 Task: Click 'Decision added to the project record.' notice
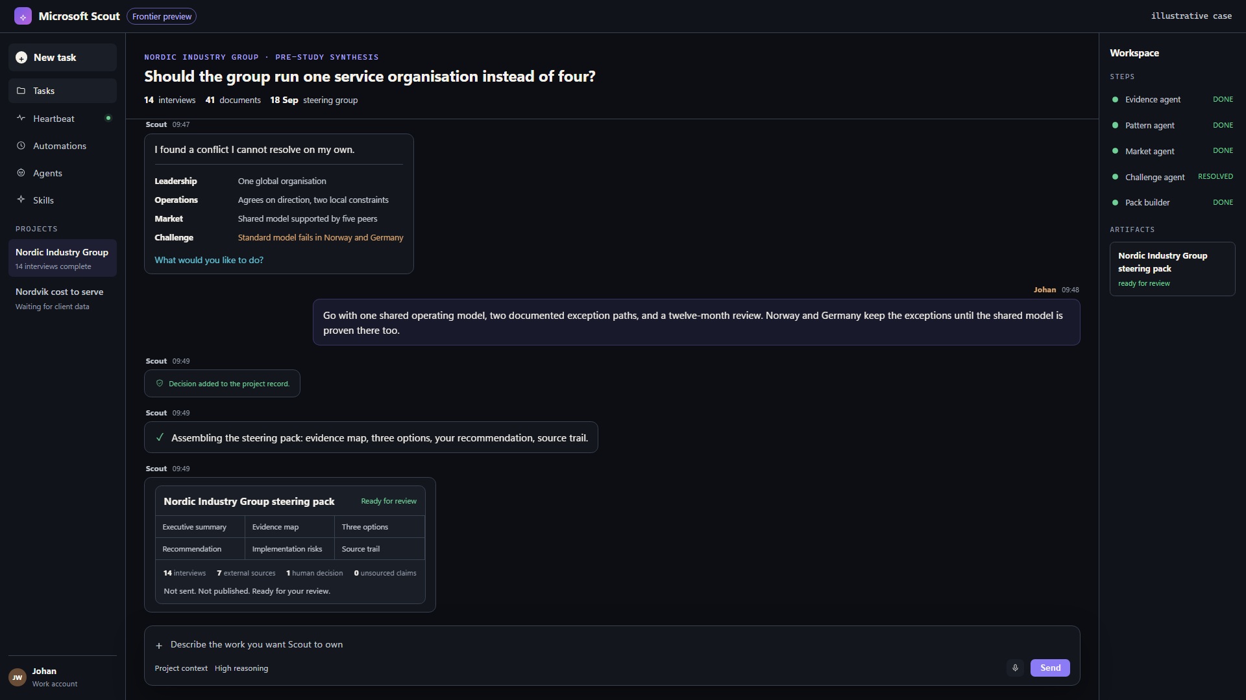(x=222, y=384)
